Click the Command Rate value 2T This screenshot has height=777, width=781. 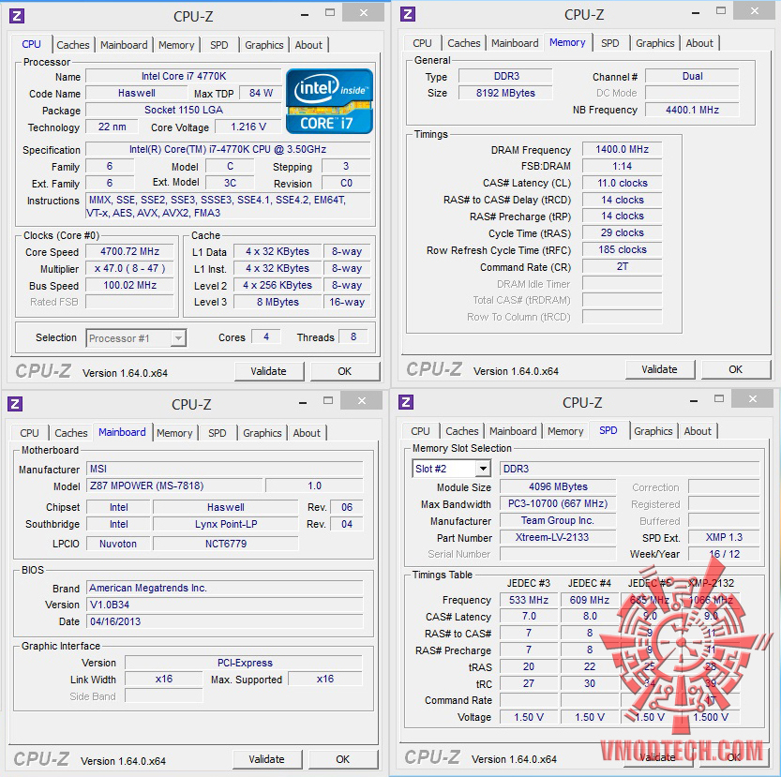click(623, 266)
